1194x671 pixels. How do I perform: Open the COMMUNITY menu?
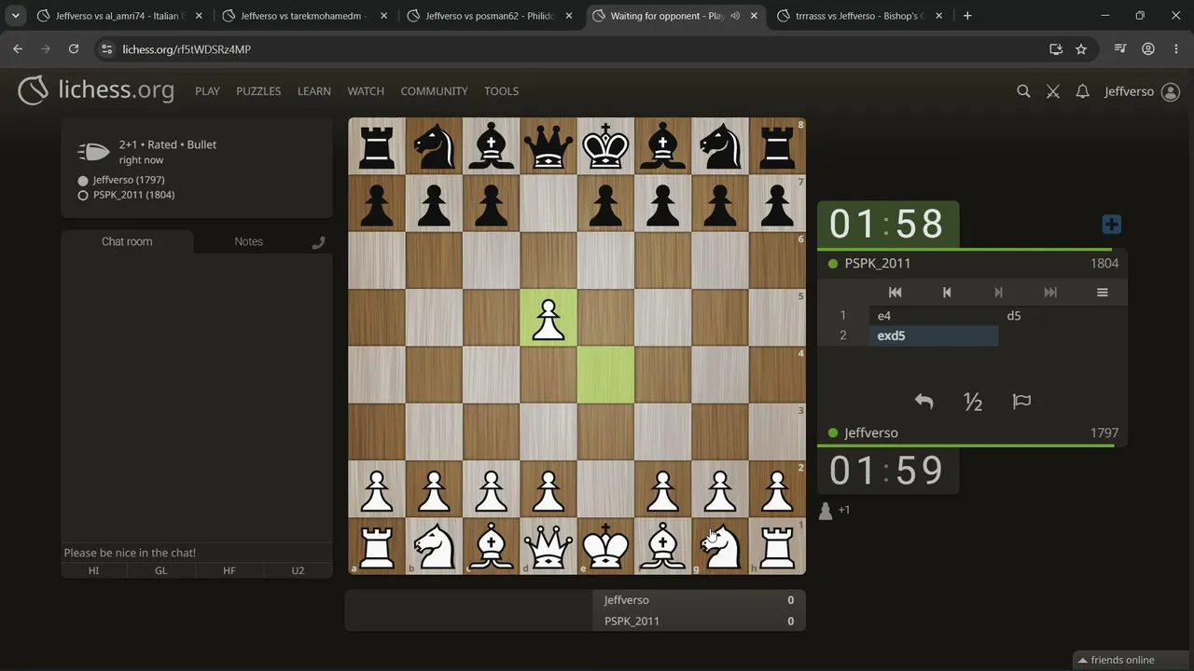pyautogui.click(x=434, y=91)
